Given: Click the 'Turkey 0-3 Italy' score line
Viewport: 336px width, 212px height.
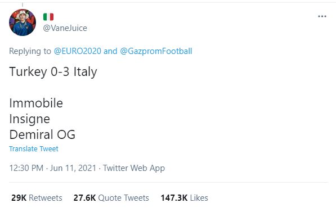Looking at the screenshot, I should [x=53, y=71].
